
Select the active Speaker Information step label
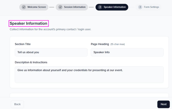tap(114, 7)
